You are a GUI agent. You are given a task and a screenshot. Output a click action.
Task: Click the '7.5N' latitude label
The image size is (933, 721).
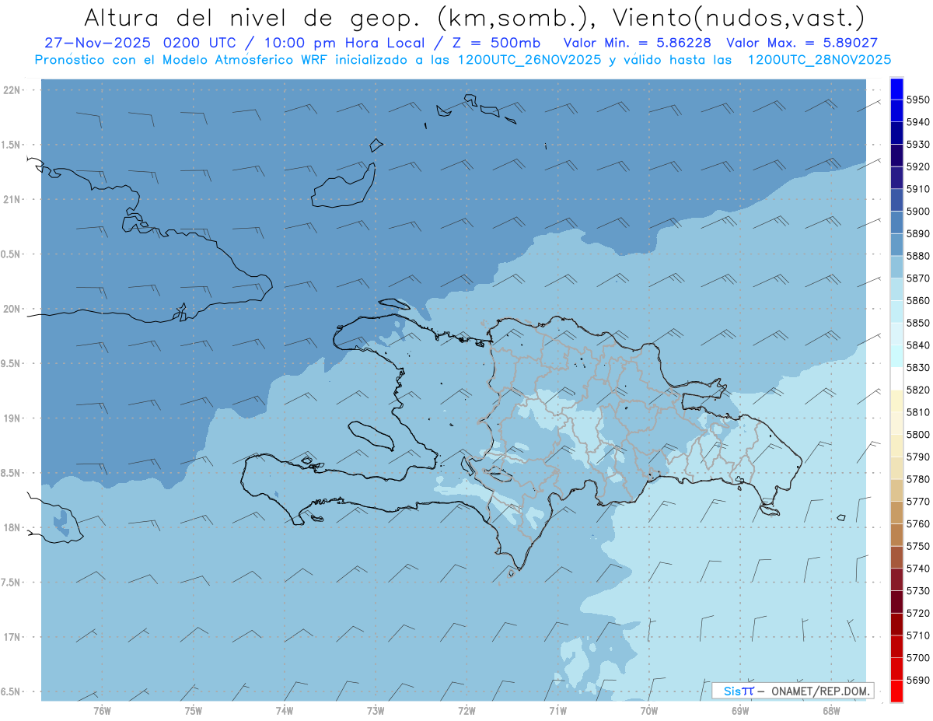click(x=11, y=583)
